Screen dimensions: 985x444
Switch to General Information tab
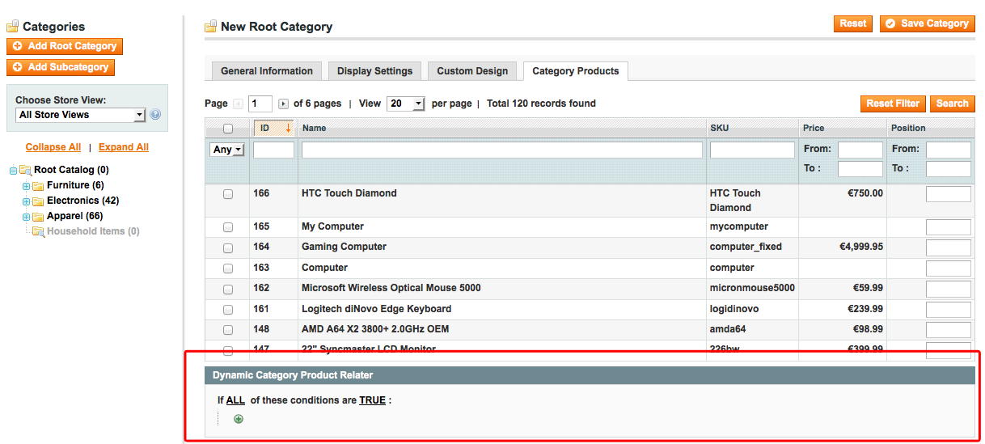[x=267, y=71]
